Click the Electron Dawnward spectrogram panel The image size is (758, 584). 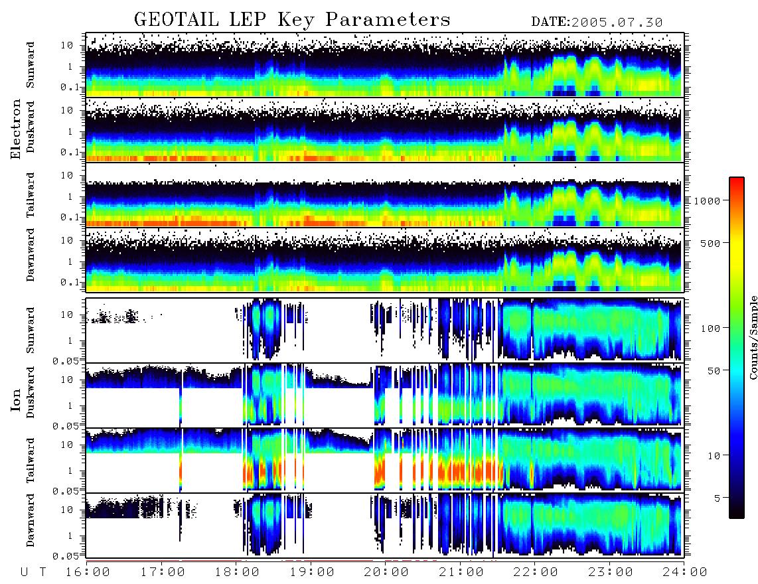pos(385,259)
